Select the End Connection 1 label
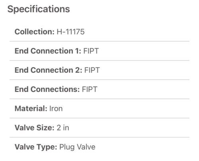 48,51
